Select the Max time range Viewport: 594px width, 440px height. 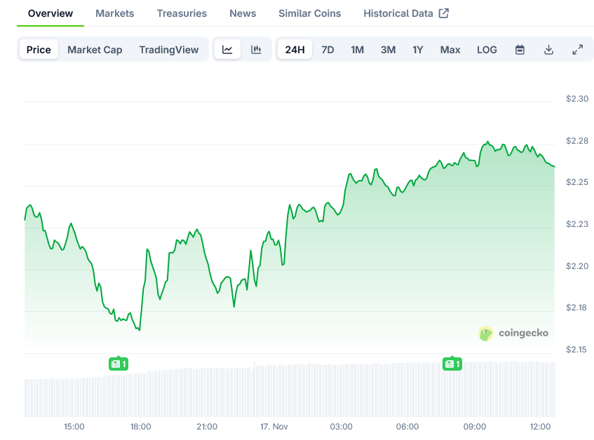coord(450,50)
